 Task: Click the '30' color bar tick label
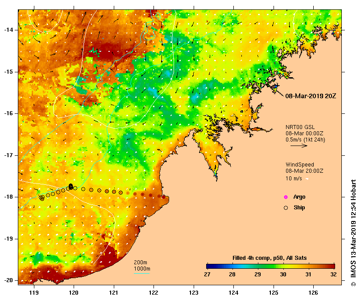283,275
